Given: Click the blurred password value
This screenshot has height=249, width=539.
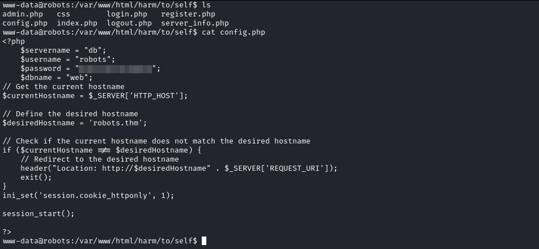Looking at the screenshot, I should [x=116, y=69].
